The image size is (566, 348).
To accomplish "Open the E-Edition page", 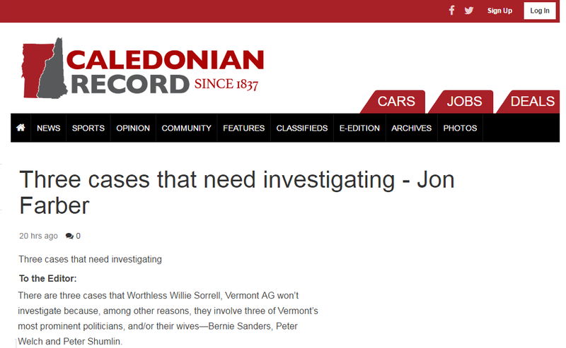I will [x=359, y=128].
